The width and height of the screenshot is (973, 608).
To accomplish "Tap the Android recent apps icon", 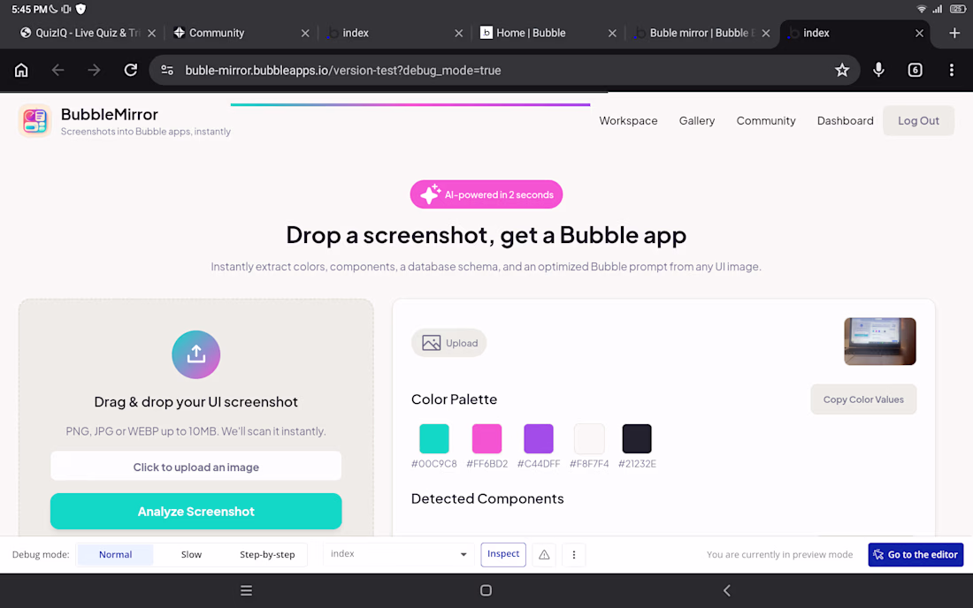I will [x=247, y=590].
